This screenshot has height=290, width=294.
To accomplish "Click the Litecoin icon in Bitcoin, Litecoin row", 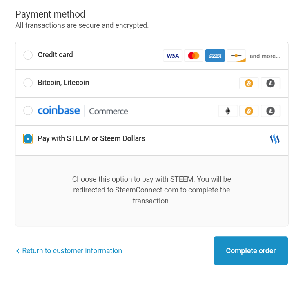I will point(270,83).
